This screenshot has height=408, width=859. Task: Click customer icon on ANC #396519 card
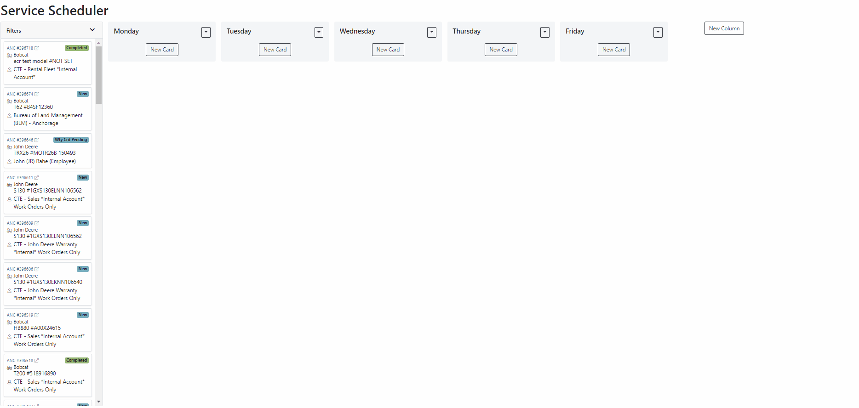click(9, 337)
